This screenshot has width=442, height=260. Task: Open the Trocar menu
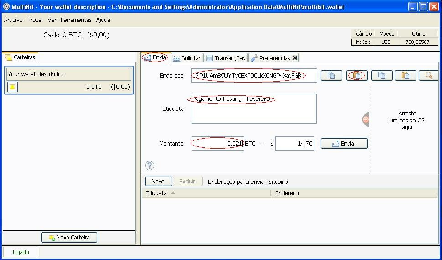pos(35,20)
